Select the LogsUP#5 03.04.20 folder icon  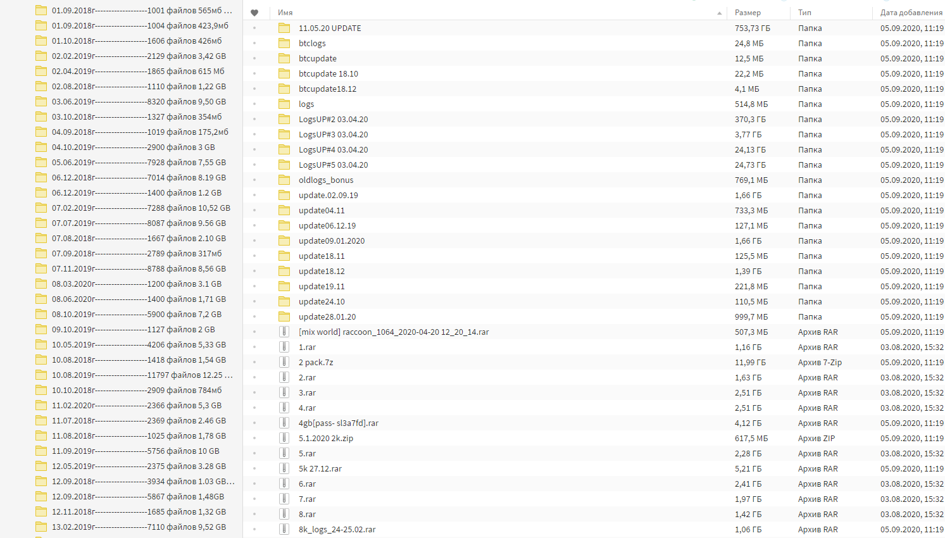coord(284,165)
